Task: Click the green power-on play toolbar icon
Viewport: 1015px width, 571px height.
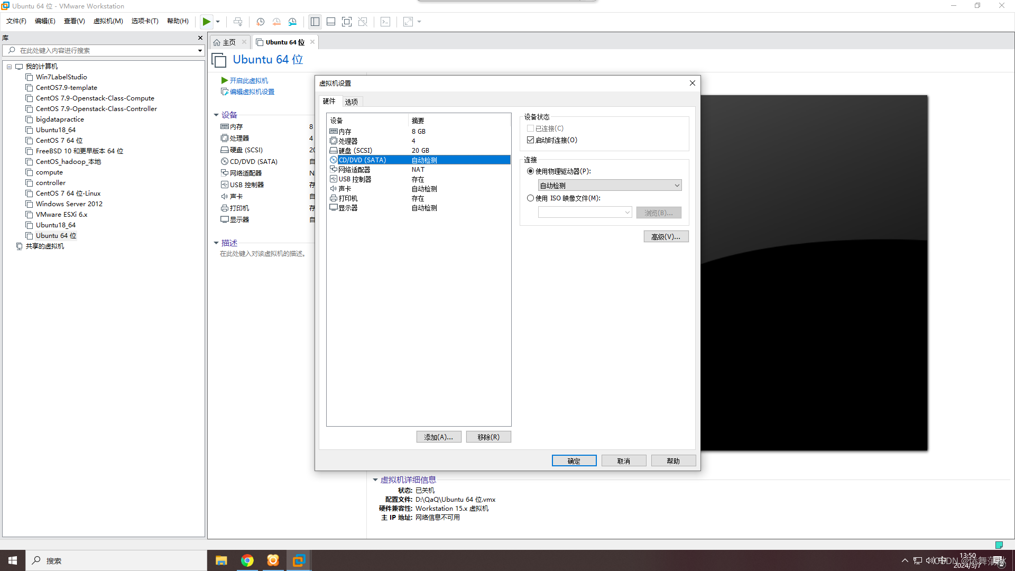Action: [206, 22]
